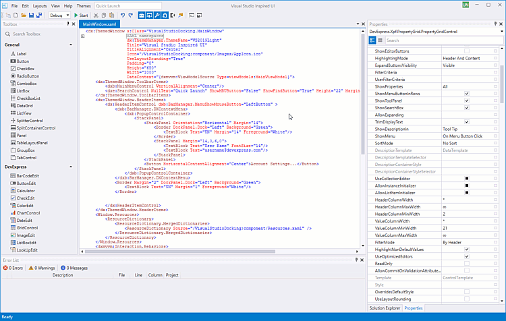506x321 pixels.
Task: Click the Save icon in the toolbar
Action: click(x=32, y=14)
